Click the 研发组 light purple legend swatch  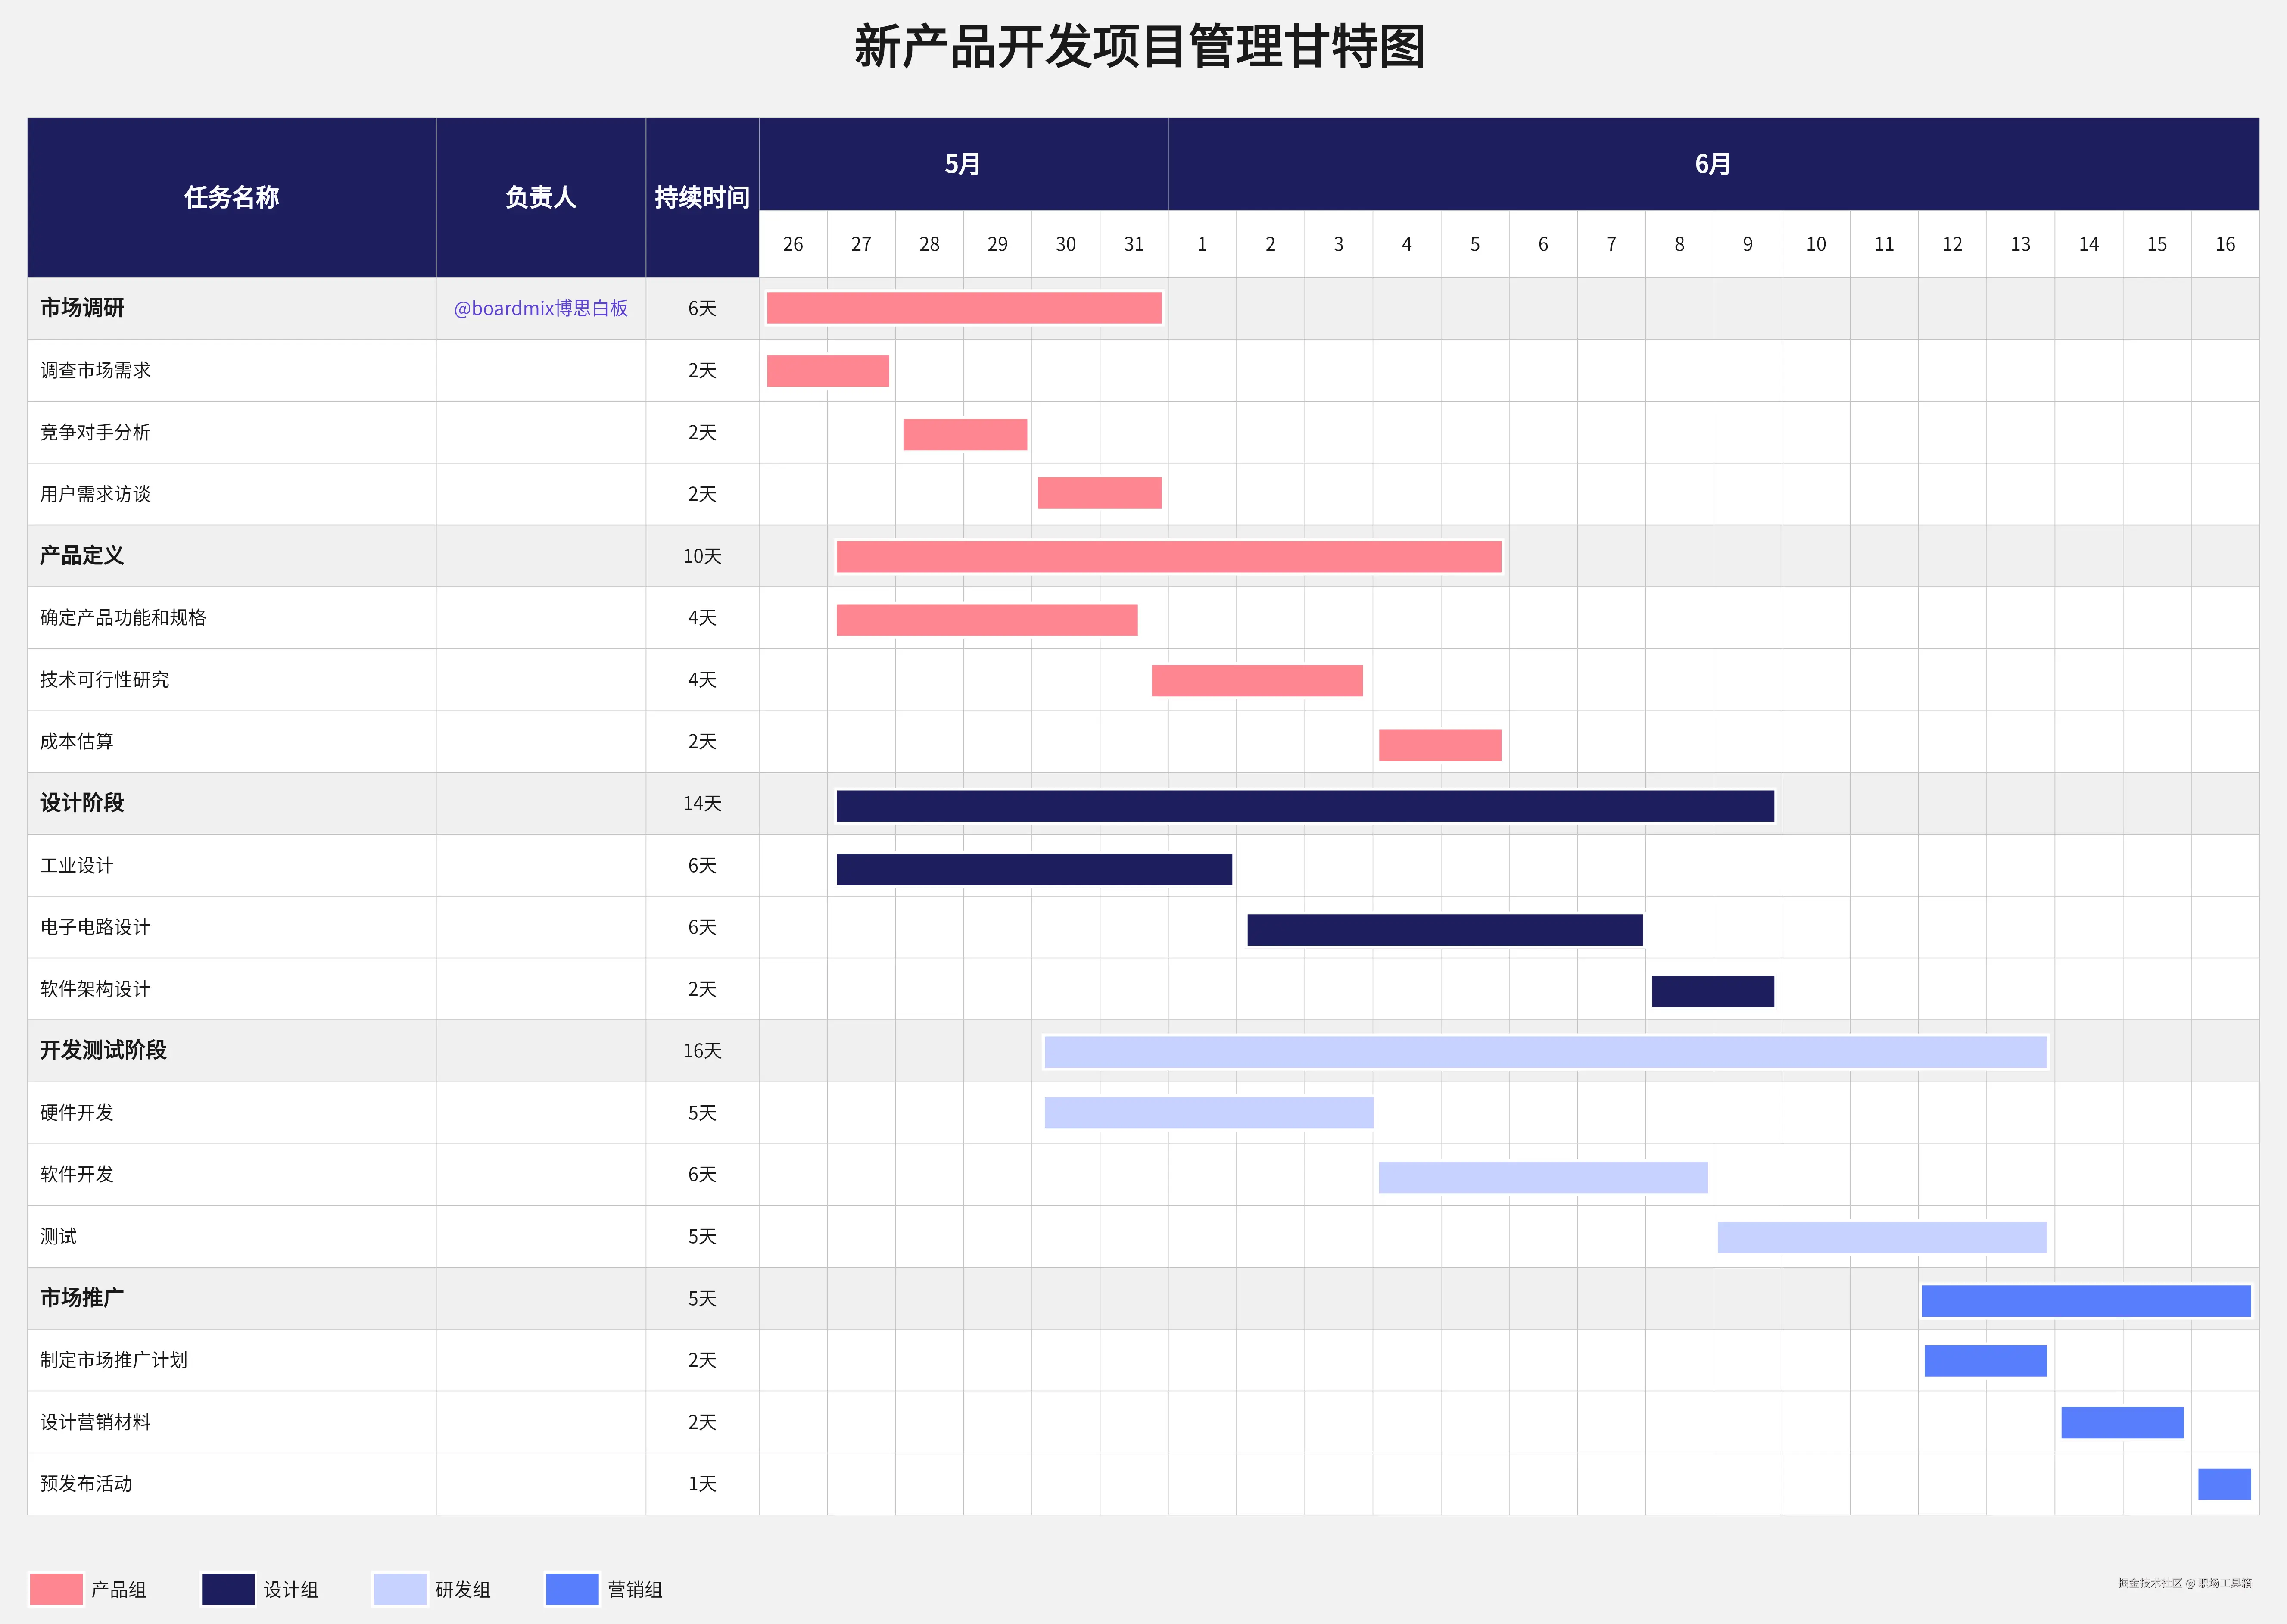[x=400, y=1589]
